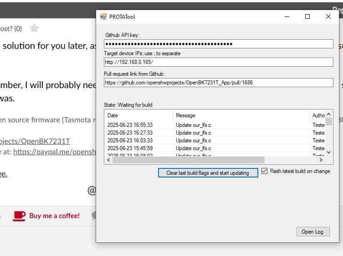The height and width of the screenshot is (256, 343).
Task: Click the Target device IPs input field
Action: point(219,62)
